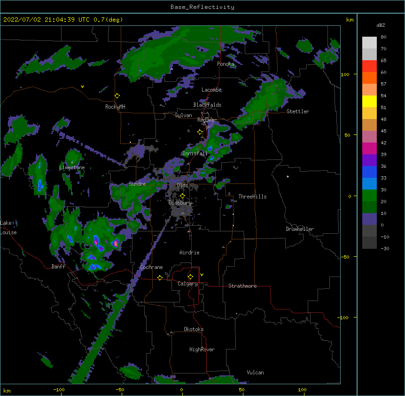Screen dimensions: 405x396
Task: Select the red 60 dBZ color swatch
Action: 369,66
